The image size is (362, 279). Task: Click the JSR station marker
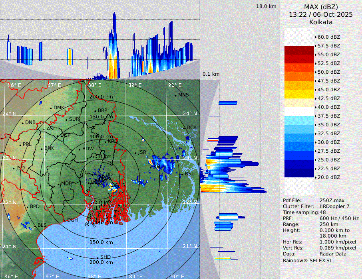pyautogui.click(x=135, y=153)
